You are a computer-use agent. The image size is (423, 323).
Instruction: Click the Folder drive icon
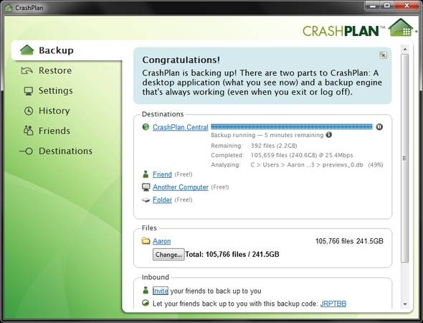146,200
